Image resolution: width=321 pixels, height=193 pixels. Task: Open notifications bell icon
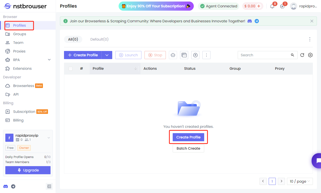[x=272, y=6]
